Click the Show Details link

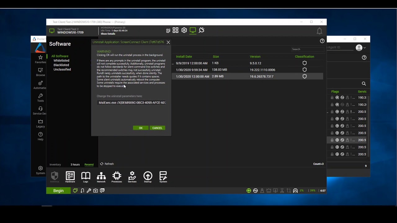tap(108, 34)
